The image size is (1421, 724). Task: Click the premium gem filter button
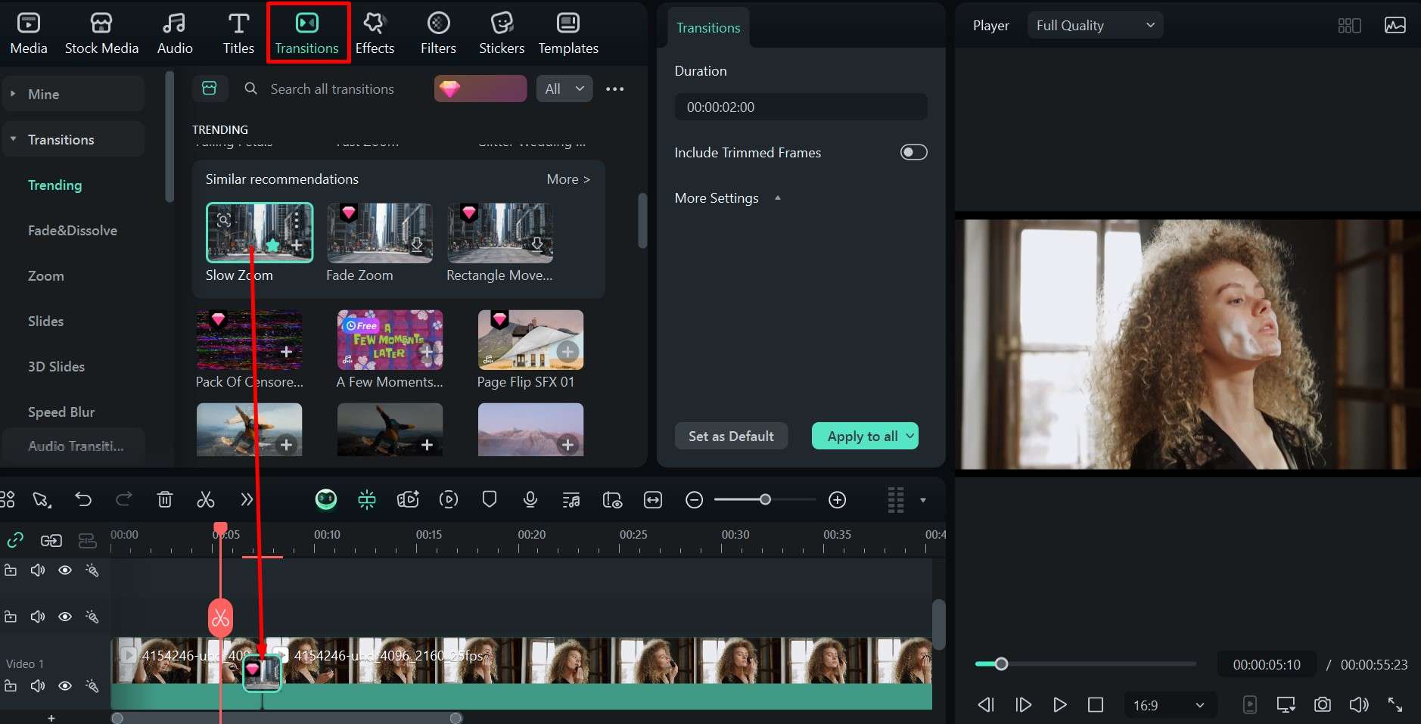[x=480, y=89]
